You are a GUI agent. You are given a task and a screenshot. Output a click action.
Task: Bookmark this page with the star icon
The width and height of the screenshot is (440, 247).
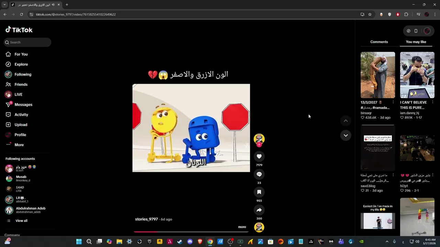[x=370, y=14]
